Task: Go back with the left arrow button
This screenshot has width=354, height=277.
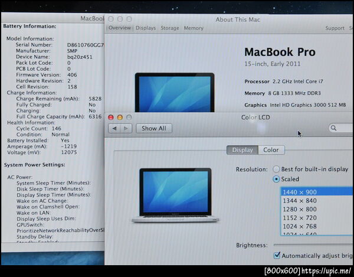Action: pyautogui.click(x=114, y=129)
